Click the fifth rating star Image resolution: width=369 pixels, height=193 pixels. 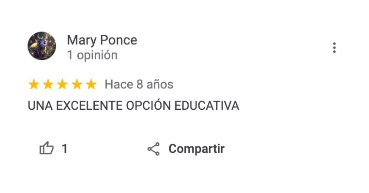[x=91, y=85]
